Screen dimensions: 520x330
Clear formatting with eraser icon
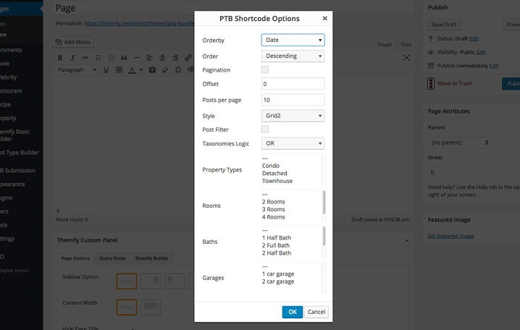(x=165, y=69)
